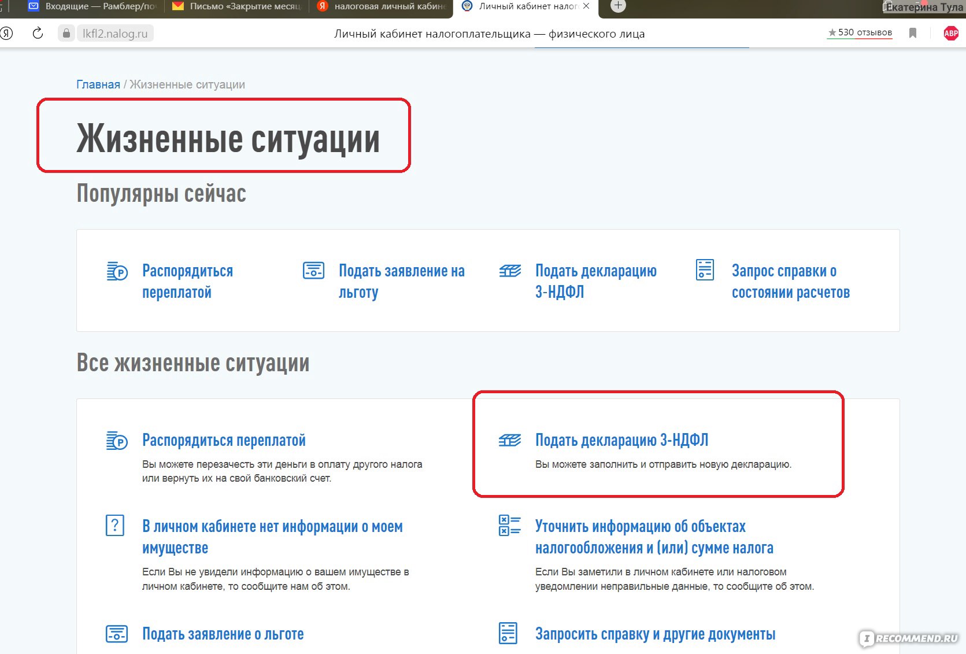This screenshot has height=654, width=966.
Task: Click the Все жизненные ситуации heading
Action: [193, 363]
